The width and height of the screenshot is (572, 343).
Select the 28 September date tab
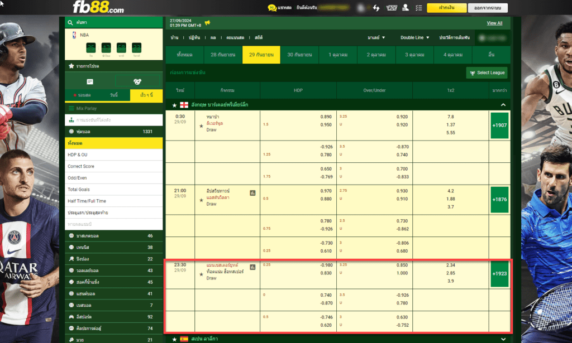(223, 55)
